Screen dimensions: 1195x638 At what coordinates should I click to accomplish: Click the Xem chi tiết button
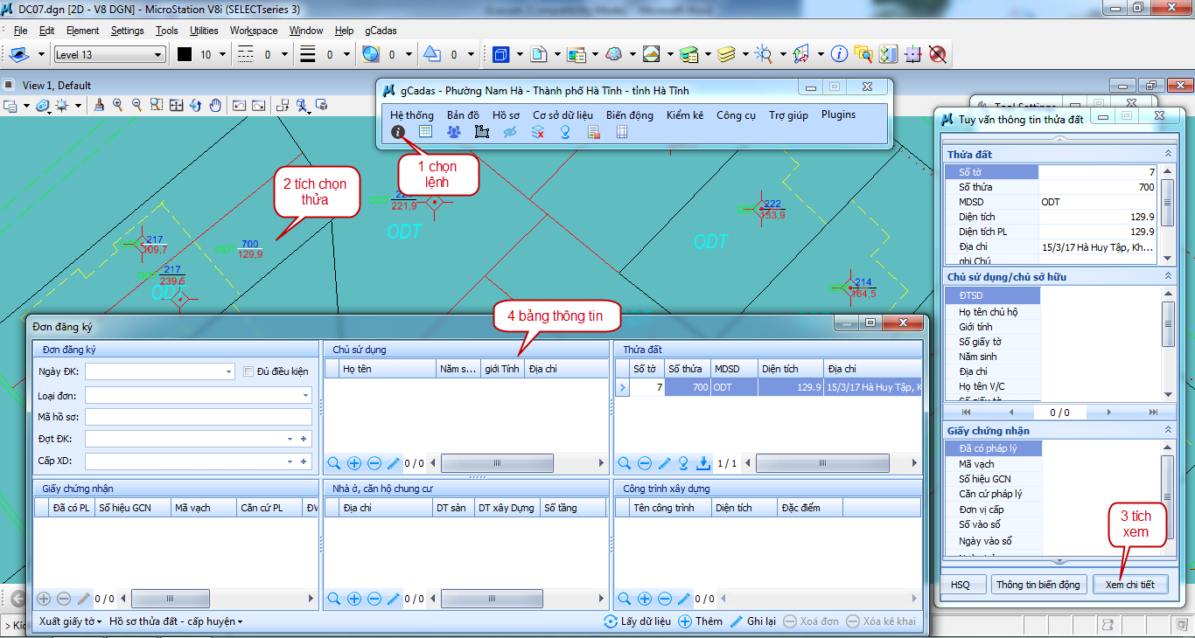(x=1129, y=585)
